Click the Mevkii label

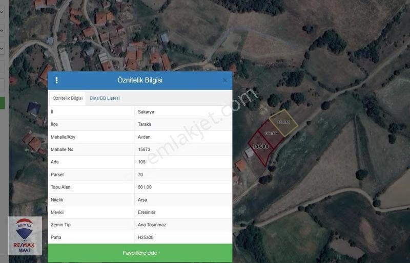pyautogui.click(x=57, y=212)
